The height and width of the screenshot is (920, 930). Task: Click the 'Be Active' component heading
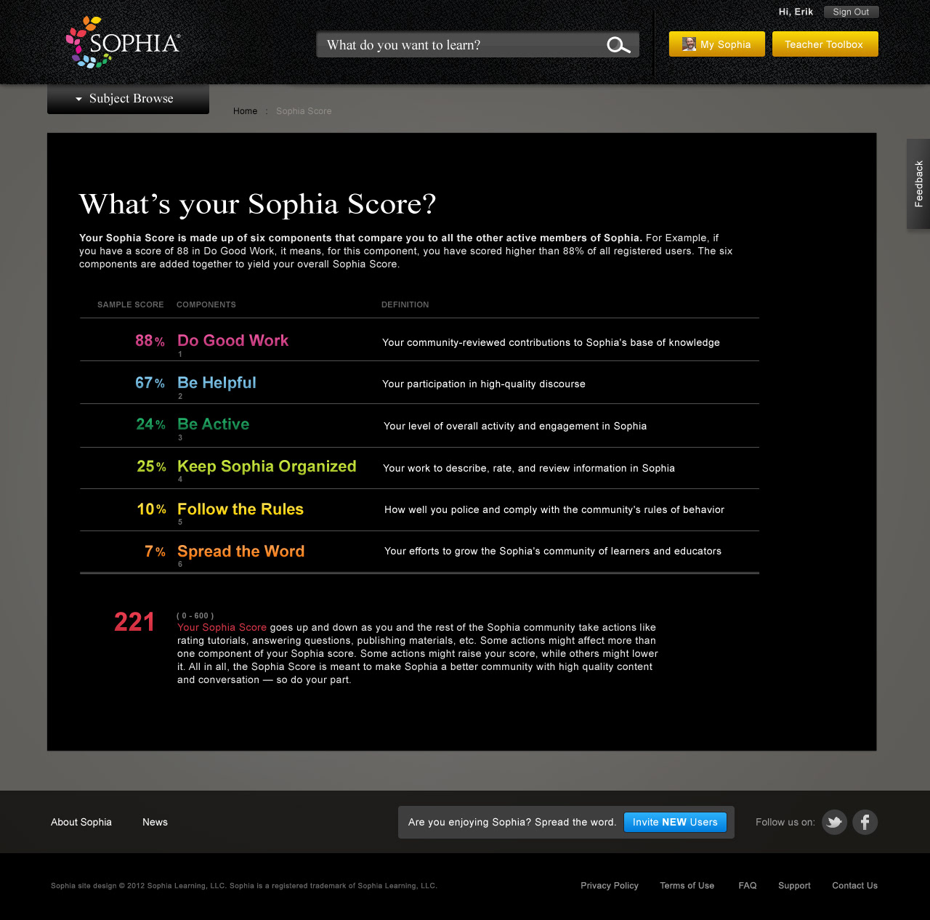(213, 424)
